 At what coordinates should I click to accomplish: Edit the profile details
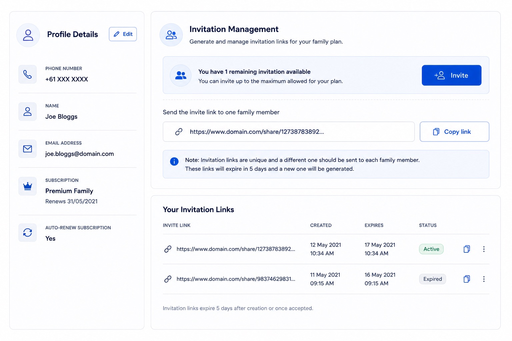[x=123, y=34]
